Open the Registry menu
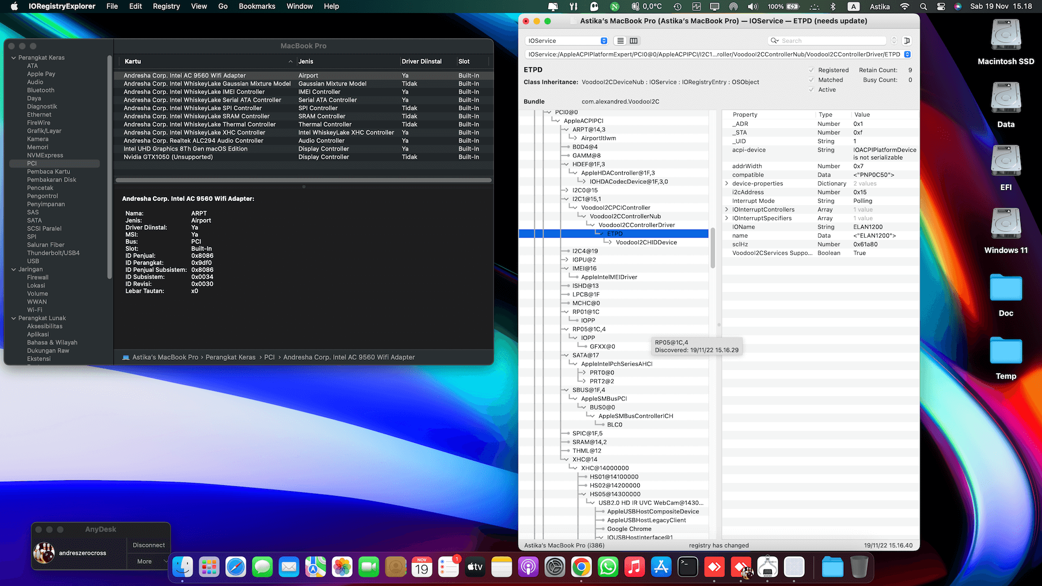 pos(166,7)
